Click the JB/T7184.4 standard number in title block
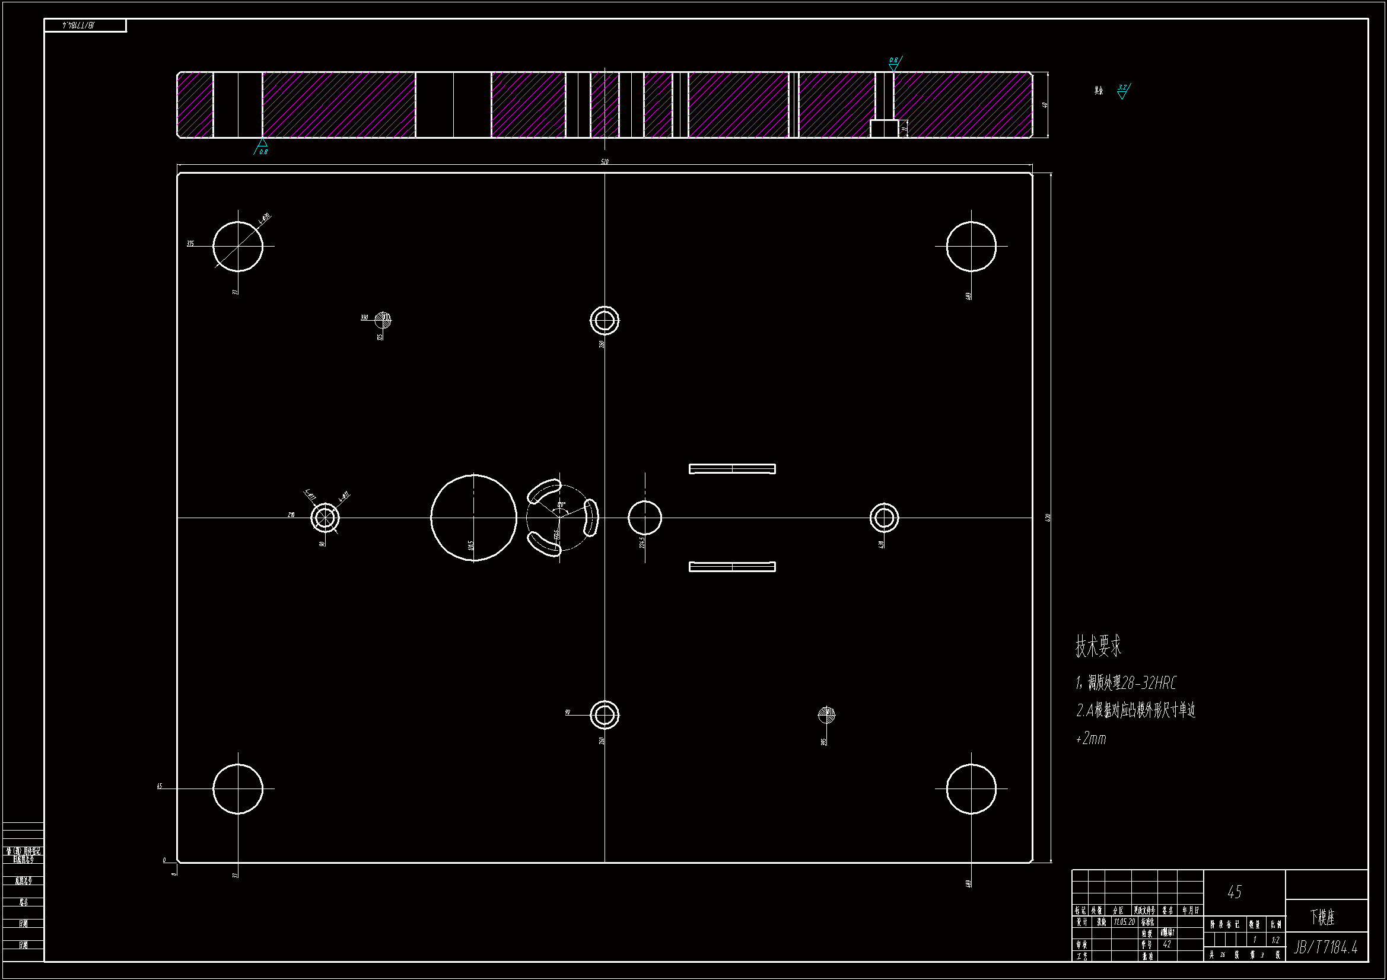1387x980 pixels. (1326, 947)
